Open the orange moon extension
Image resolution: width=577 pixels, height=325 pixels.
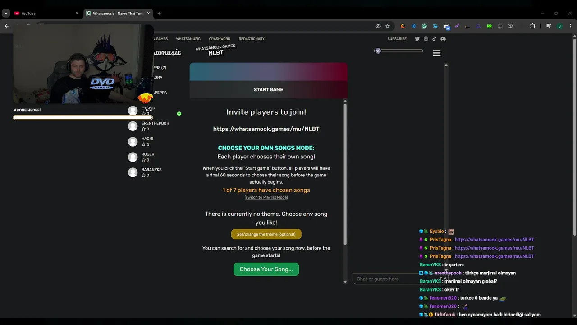click(x=403, y=26)
